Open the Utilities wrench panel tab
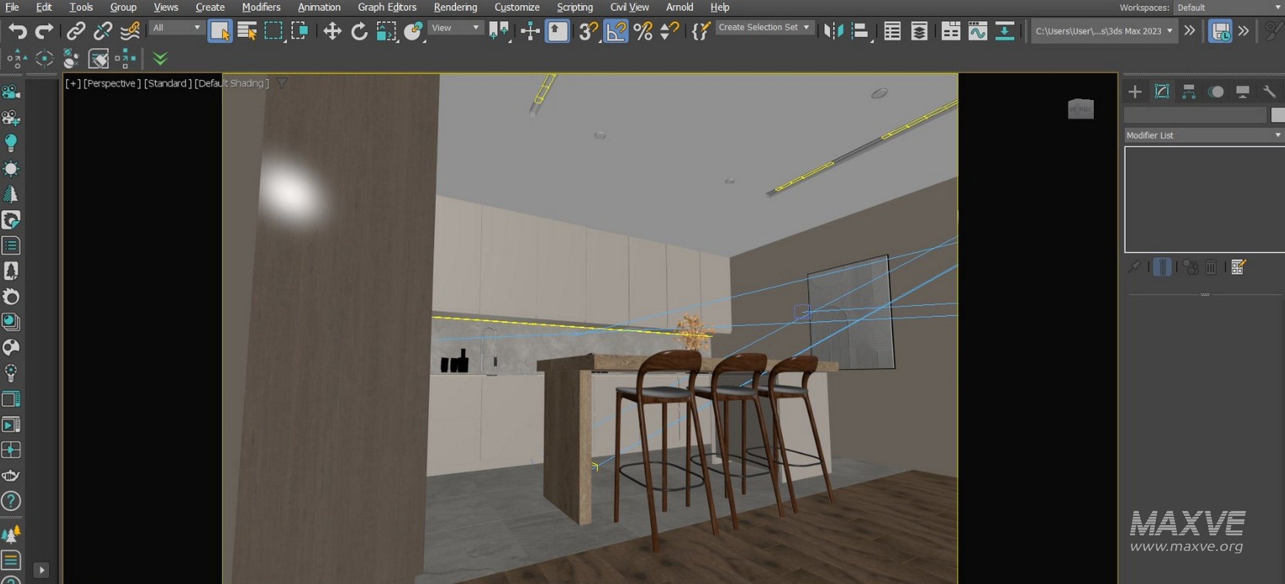 [1269, 91]
